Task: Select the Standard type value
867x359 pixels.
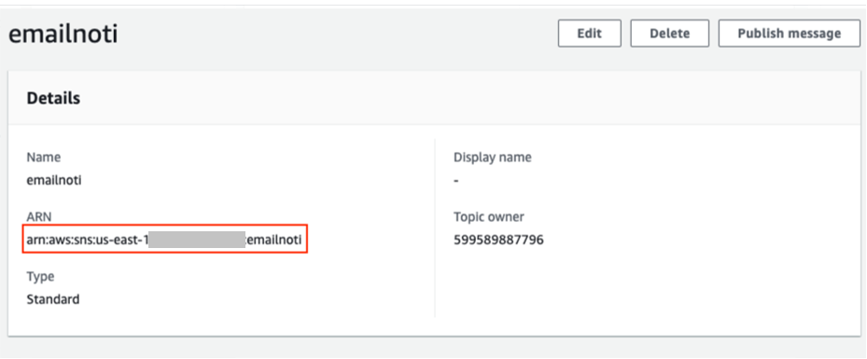Action: (53, 299)
